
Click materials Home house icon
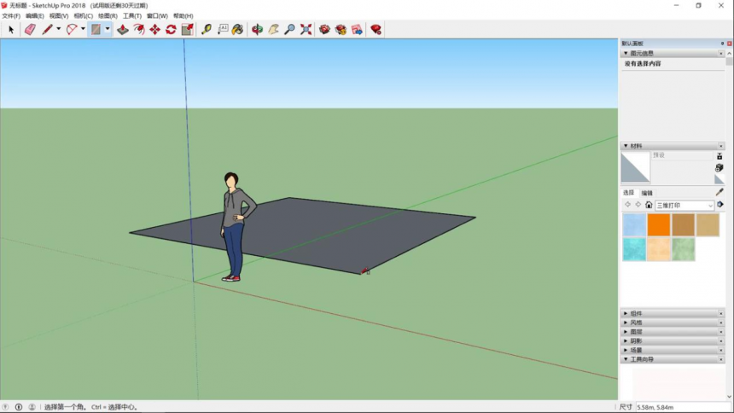(649, 205)
